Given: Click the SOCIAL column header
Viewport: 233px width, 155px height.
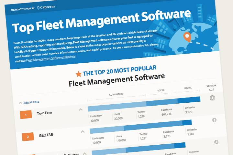Looking at the screenshot, I should pos(188,88).
